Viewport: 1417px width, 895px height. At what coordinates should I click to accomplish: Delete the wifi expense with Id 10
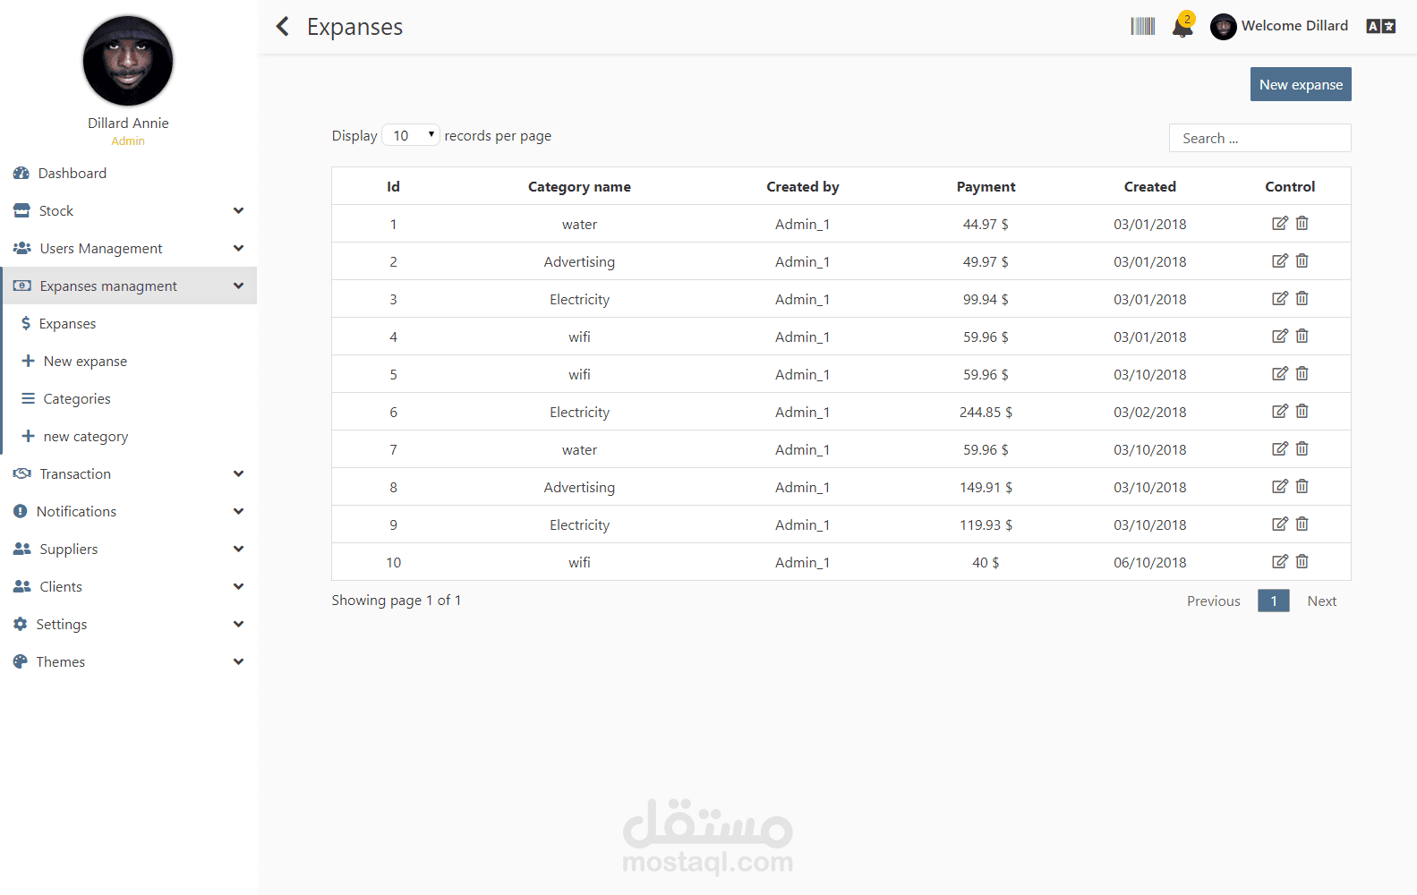[1302, 561]
